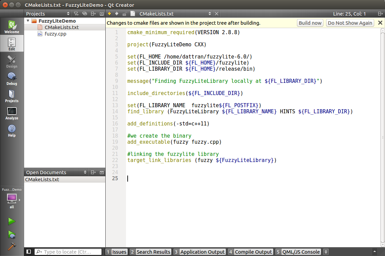This screenshot has height=256, width=385.
Task: Close the Projects side pane
Action: click(102, 14)
